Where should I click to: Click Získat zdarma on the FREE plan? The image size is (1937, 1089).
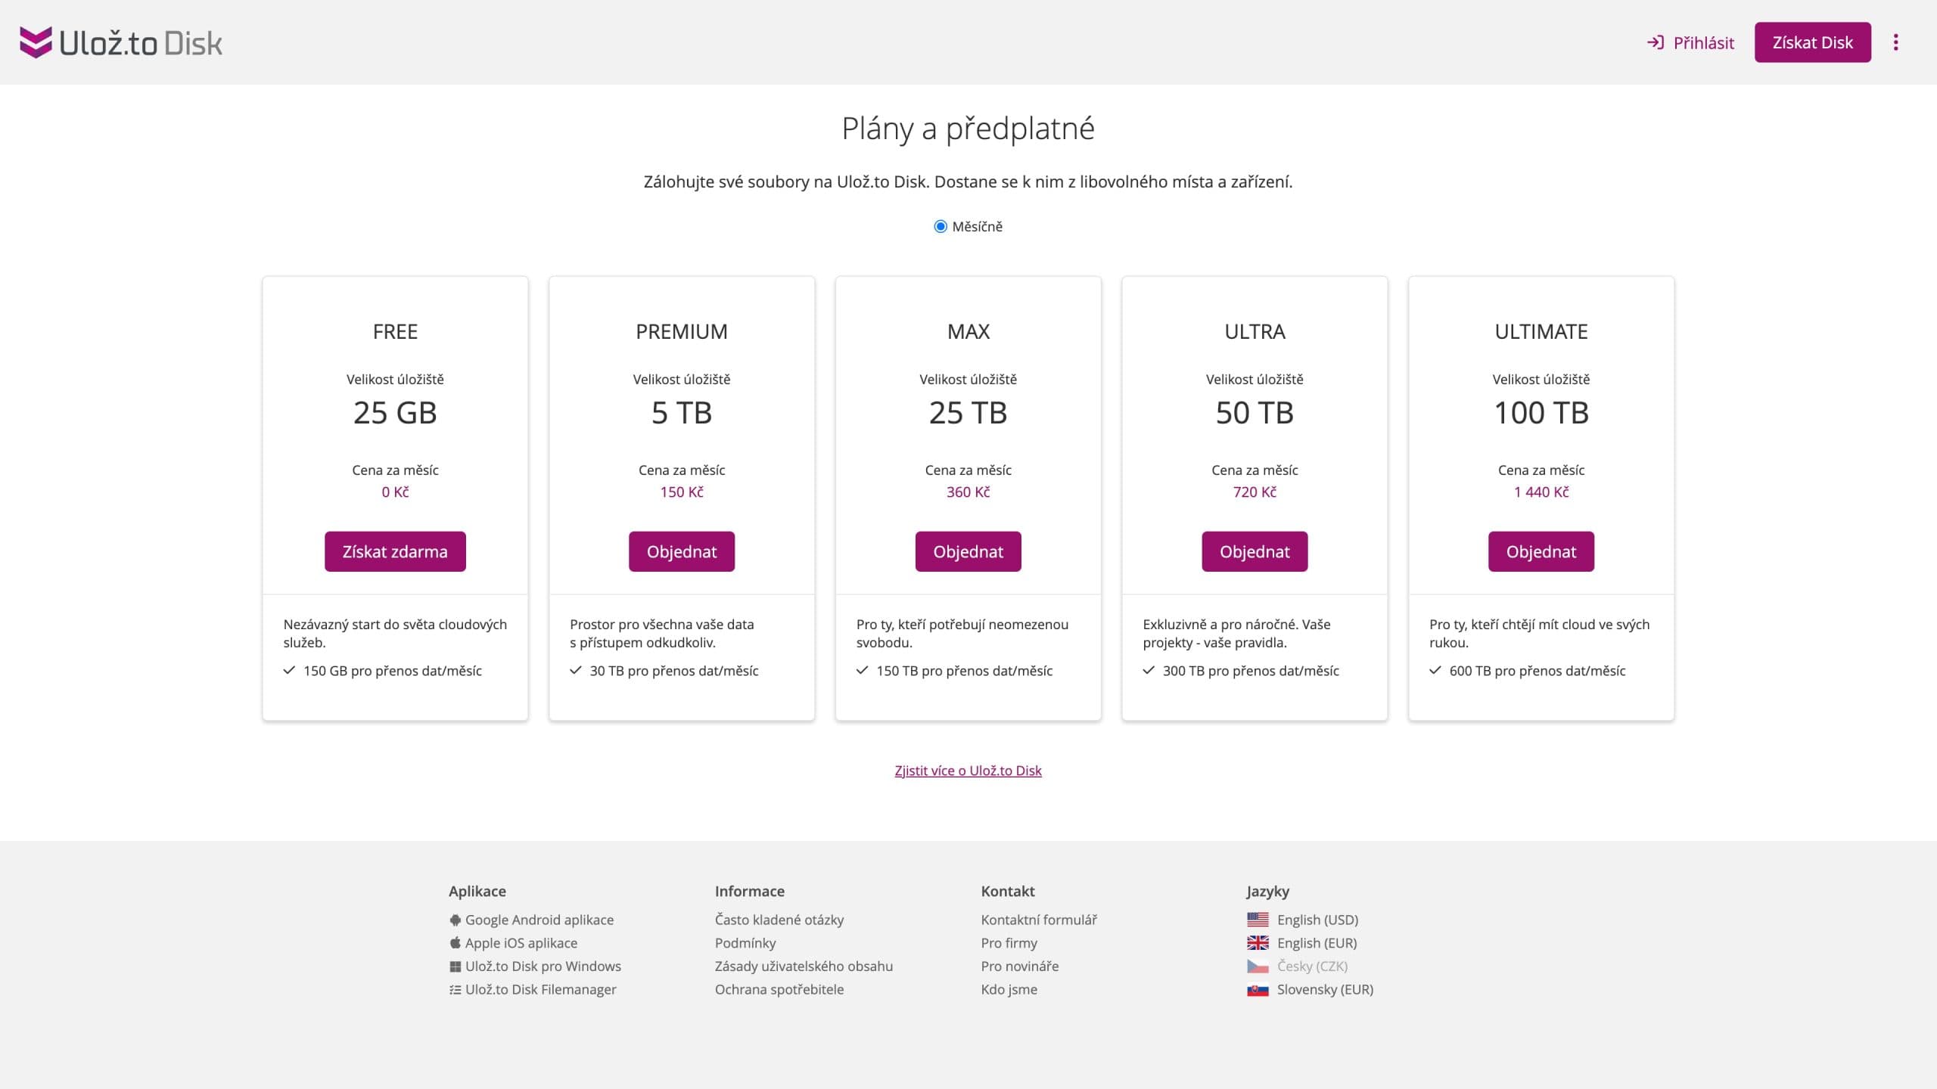coord(395,551)
